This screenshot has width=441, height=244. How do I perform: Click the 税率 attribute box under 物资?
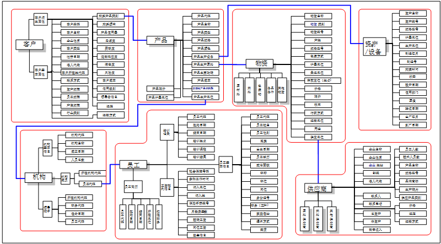click(x=319, y=105)
